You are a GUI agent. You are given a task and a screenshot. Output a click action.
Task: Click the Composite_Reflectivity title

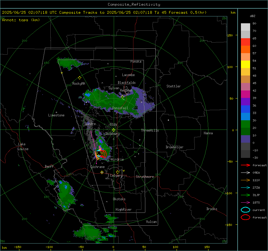pos(134,4)
